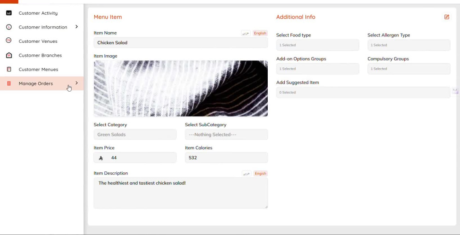The height and width of the screenshot is (235, 460).
Task: Expand the Customer Information submenu chevron
Action: 76,27
